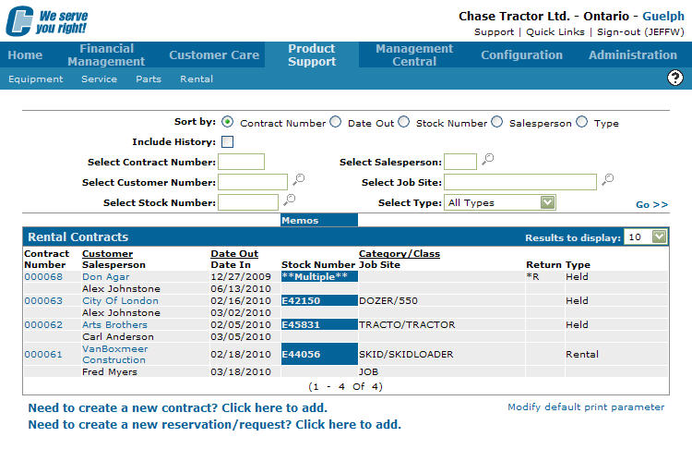Go to Service submenu

100,79
